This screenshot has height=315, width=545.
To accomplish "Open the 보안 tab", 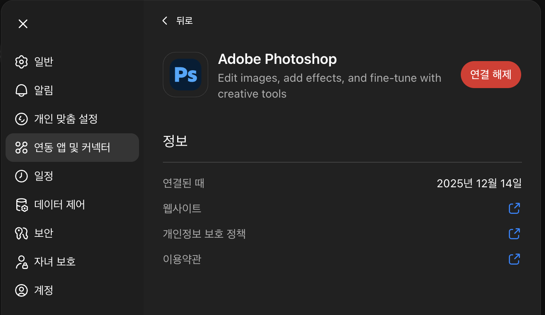I will point(72,233).
